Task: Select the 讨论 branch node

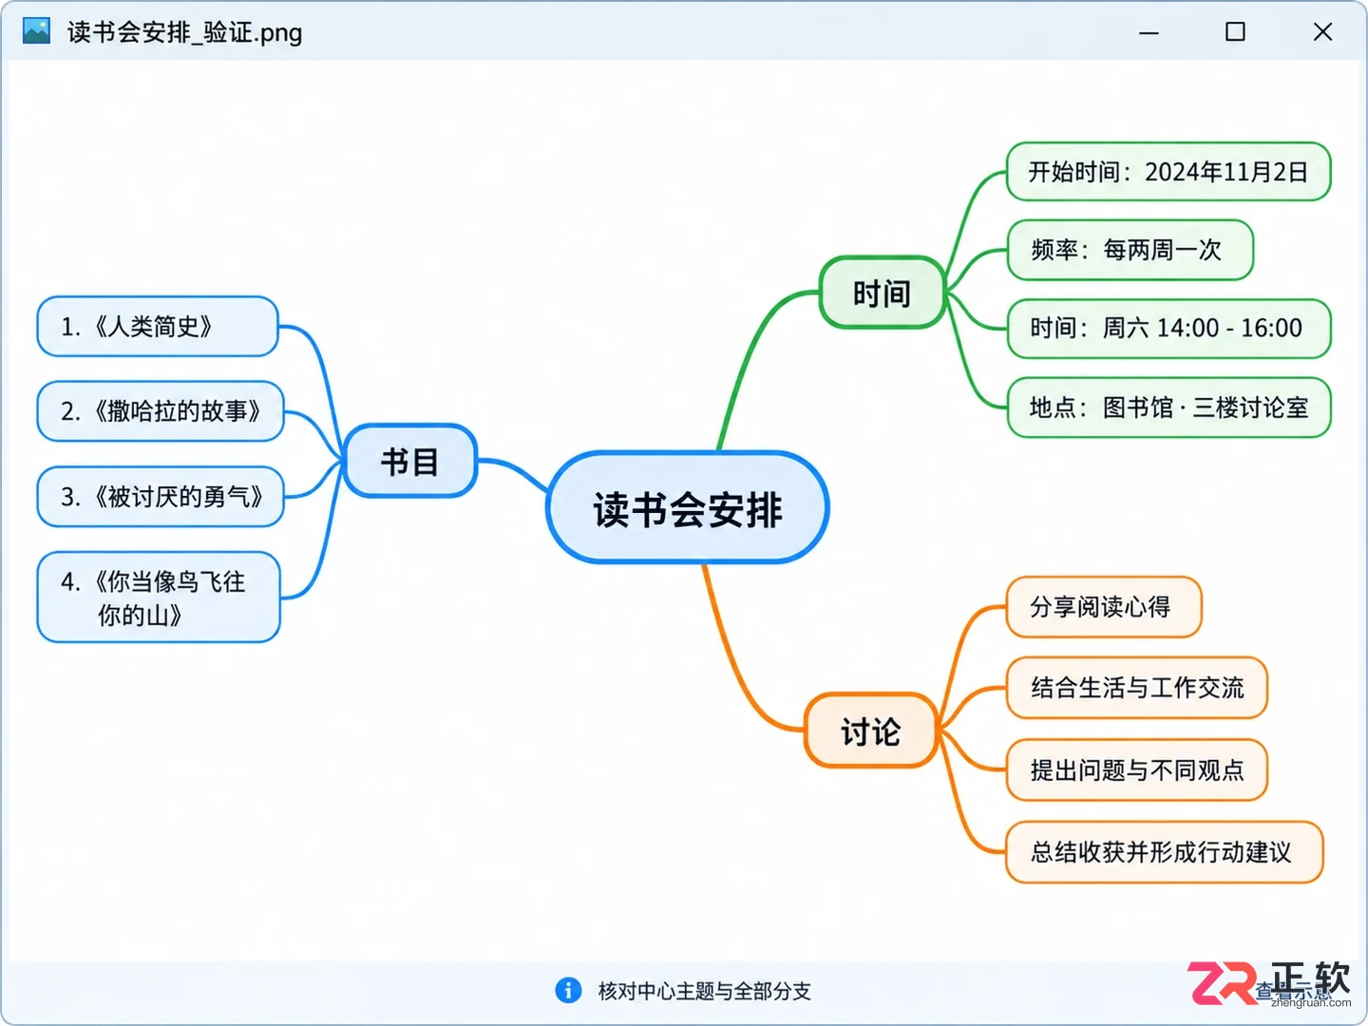Action: 871,731
